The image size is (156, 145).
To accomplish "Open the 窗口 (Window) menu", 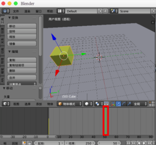I will point(38,11).
